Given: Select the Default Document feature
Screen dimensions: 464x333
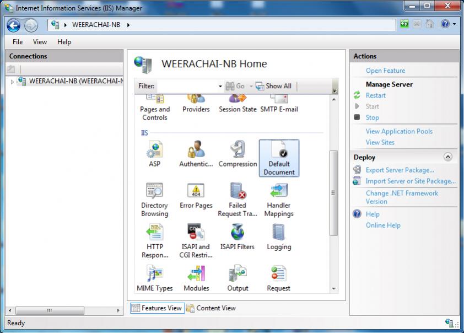Looking at the screenshot, I should (x=279, y=158).
